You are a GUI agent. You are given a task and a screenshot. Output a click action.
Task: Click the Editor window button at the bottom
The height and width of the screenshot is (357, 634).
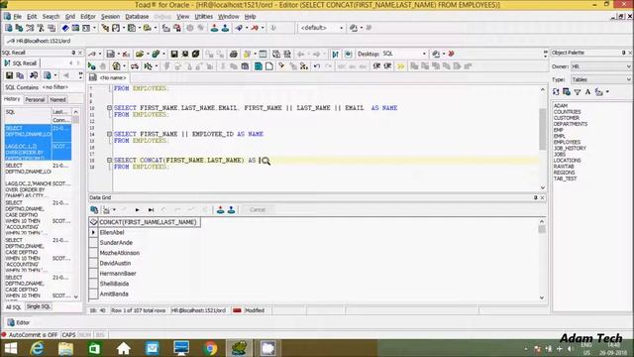(19, 322)
